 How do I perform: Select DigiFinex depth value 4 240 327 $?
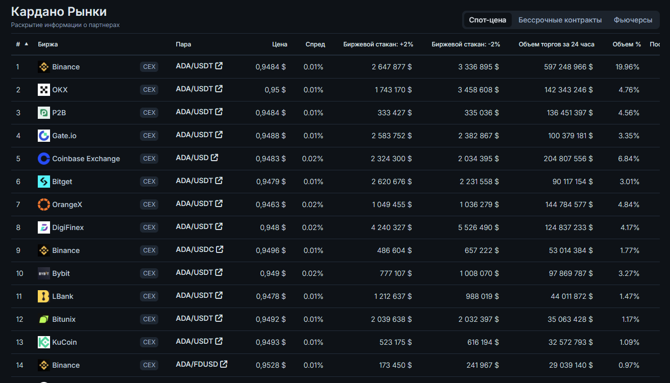pyautogui.click(x=392, y=227)
